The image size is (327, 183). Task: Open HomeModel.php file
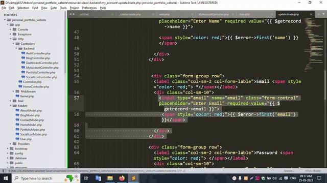[x=31, y=125]
